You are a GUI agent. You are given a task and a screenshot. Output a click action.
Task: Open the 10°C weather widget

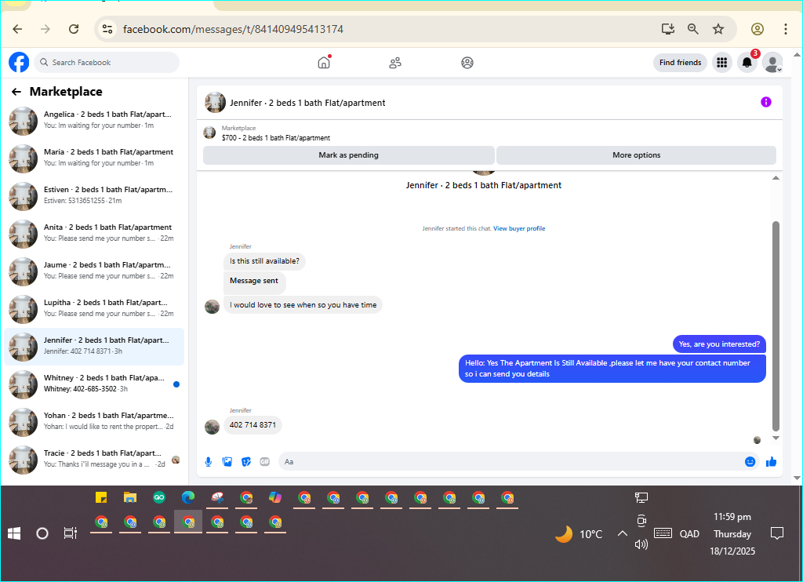(578, 534)
